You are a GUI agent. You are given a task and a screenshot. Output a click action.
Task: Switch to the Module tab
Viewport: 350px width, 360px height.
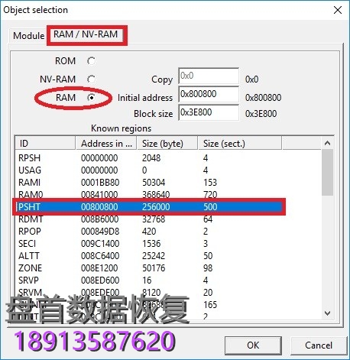tap(28, 36)
